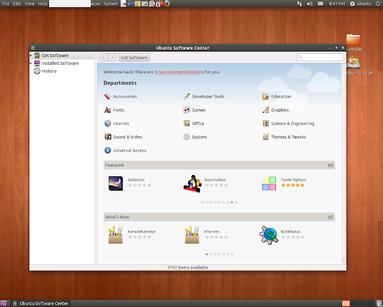Select the Tumiki Fighters blocks icon
383x307 pixels.
click(269, 183)
